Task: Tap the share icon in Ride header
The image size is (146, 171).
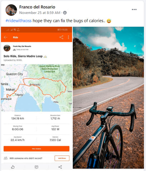Action: (61, 37)
